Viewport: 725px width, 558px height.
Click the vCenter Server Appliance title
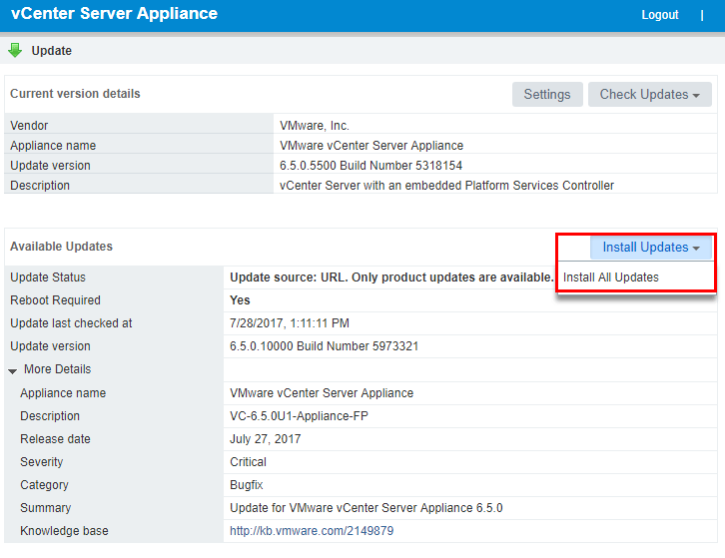coord(114,14)
